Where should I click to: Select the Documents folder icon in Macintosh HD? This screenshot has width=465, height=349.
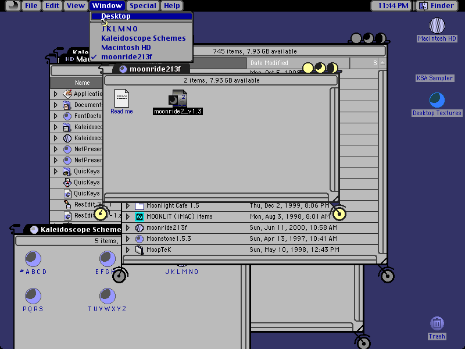pyautogui.click(x=67, y=105)
